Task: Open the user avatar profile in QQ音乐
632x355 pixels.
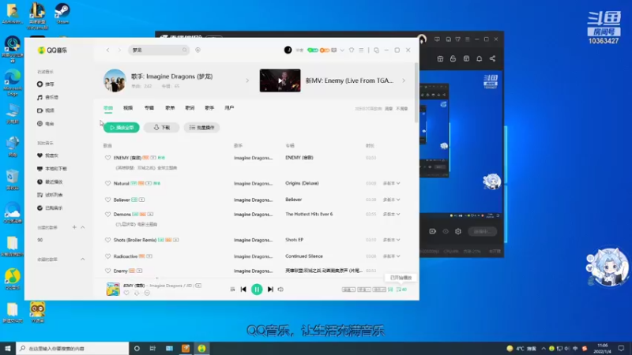Action: pyautogui.click(x=288, y=50)
